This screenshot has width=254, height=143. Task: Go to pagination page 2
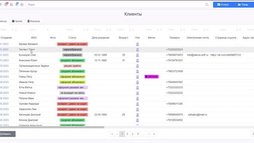click(127, 134)
